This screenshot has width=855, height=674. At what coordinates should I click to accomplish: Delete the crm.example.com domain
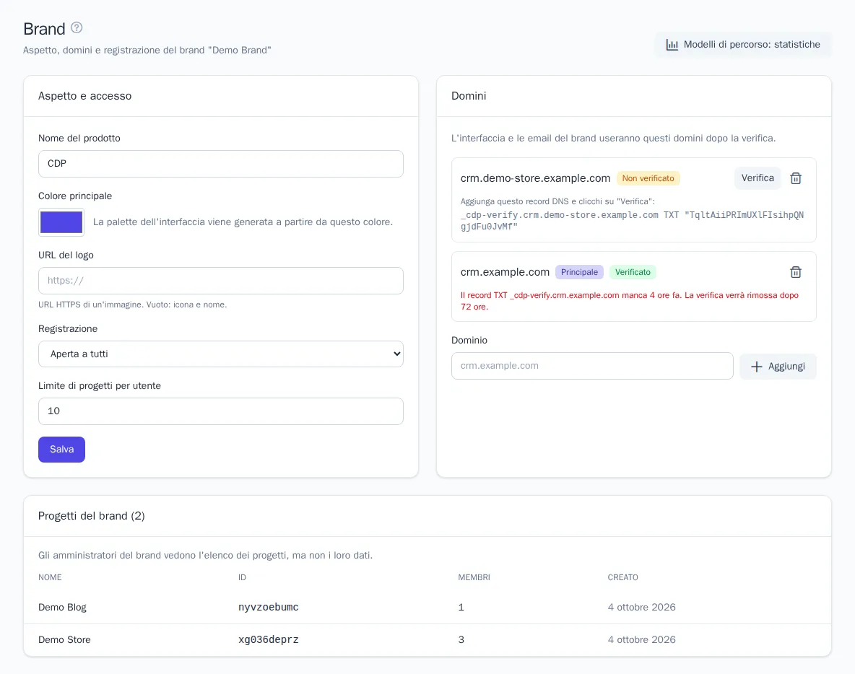tap(796, 272)
